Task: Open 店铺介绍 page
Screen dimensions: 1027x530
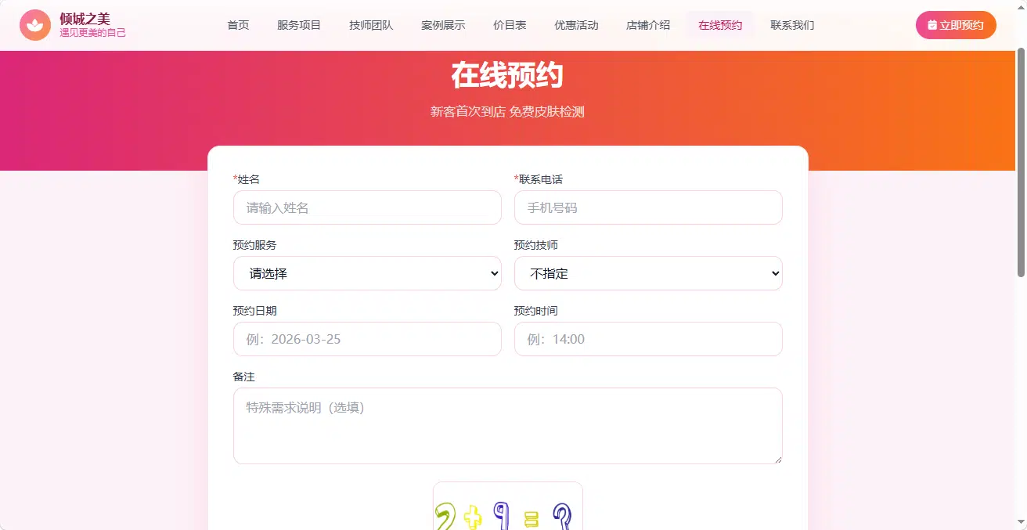Action: [x=648, y=25]
